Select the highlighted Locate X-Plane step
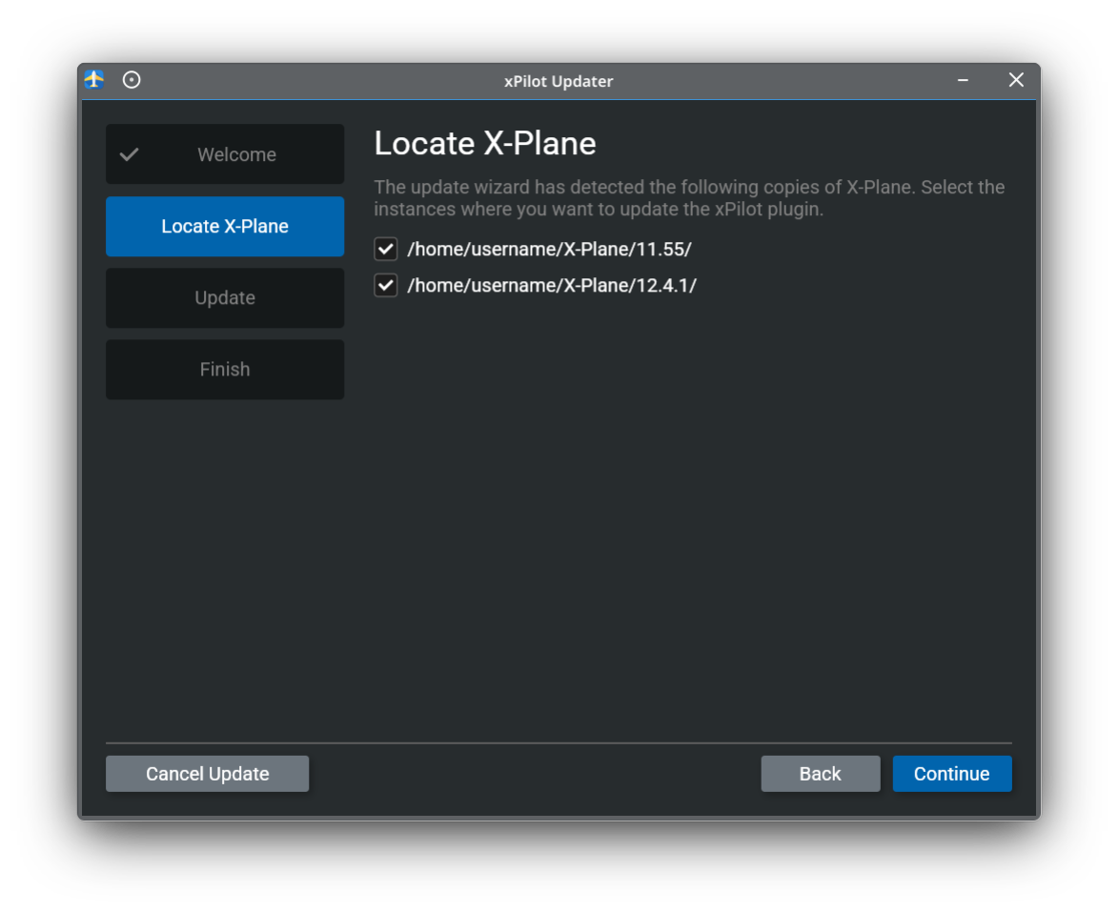Screen dimensions: 1118x912 pyautogui.click(x=225, y=226)
